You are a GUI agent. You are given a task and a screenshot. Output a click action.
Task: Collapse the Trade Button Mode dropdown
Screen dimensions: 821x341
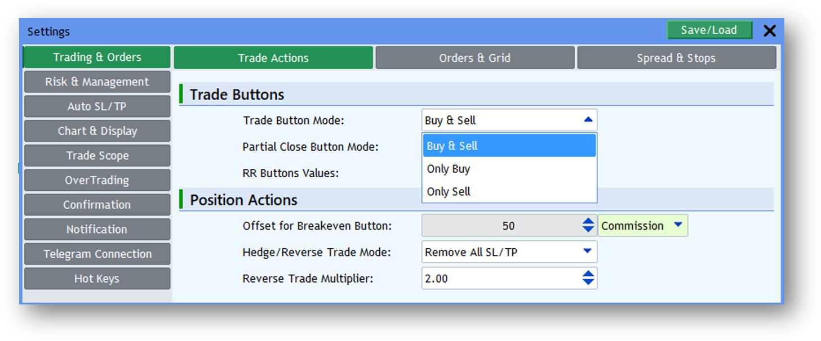(588, 120)
